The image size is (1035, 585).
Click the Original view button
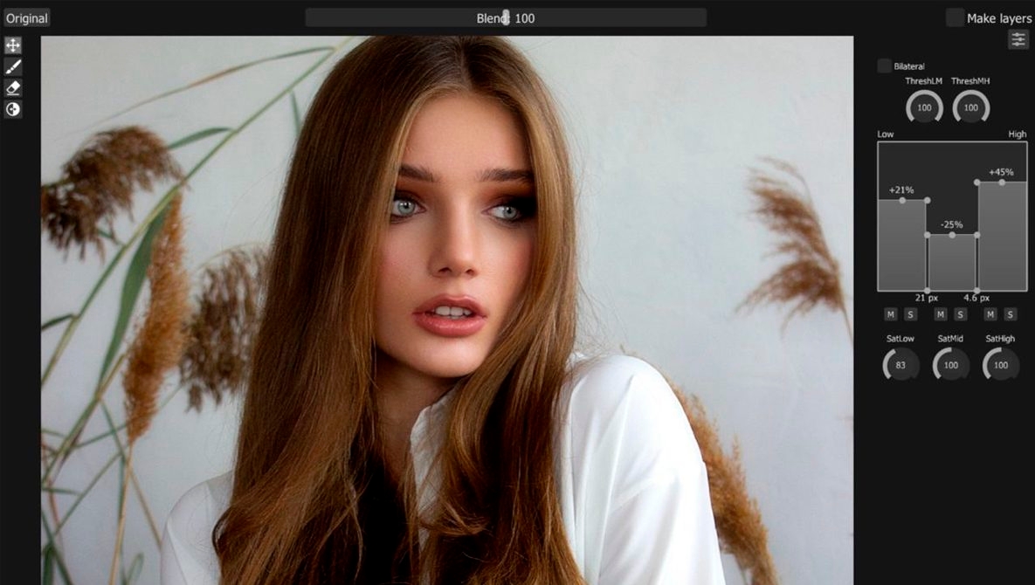pos(26,17)
